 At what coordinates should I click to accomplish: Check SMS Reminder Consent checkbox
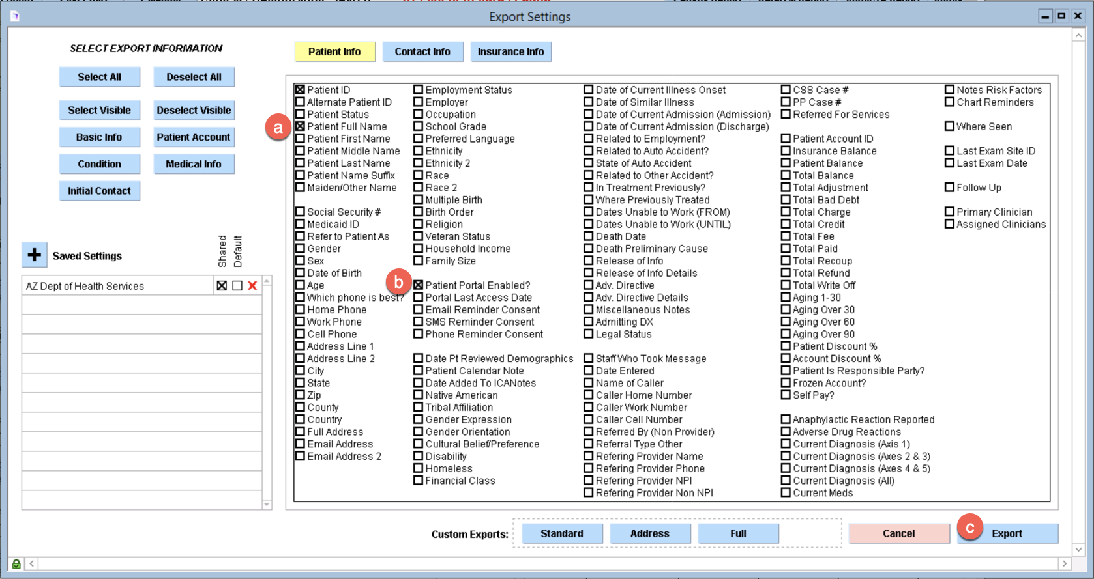[419, 322]
